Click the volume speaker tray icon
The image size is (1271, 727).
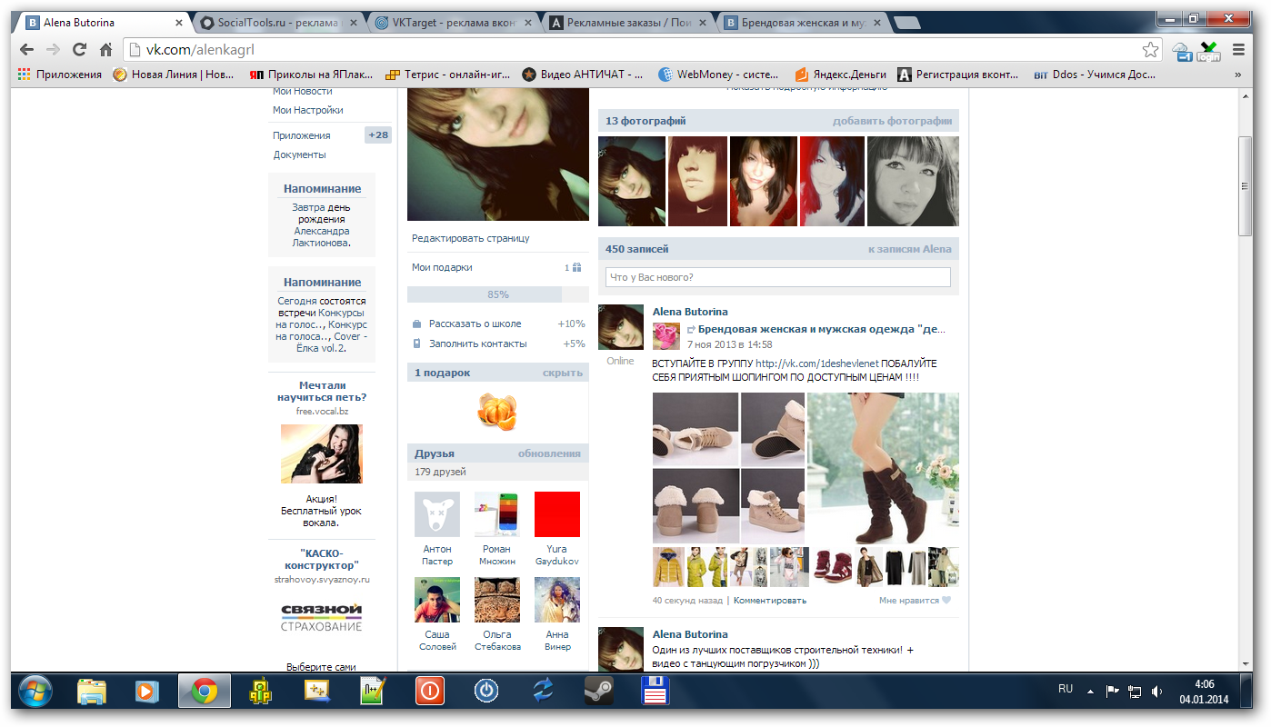pos(1156,692)
